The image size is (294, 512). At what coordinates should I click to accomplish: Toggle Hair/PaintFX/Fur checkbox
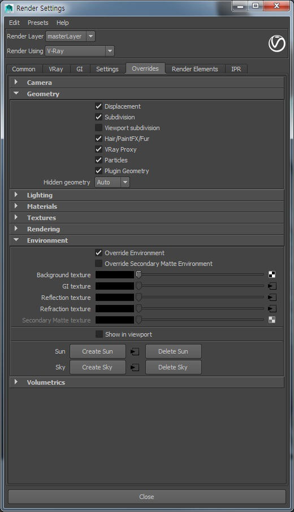click(98, 139)
